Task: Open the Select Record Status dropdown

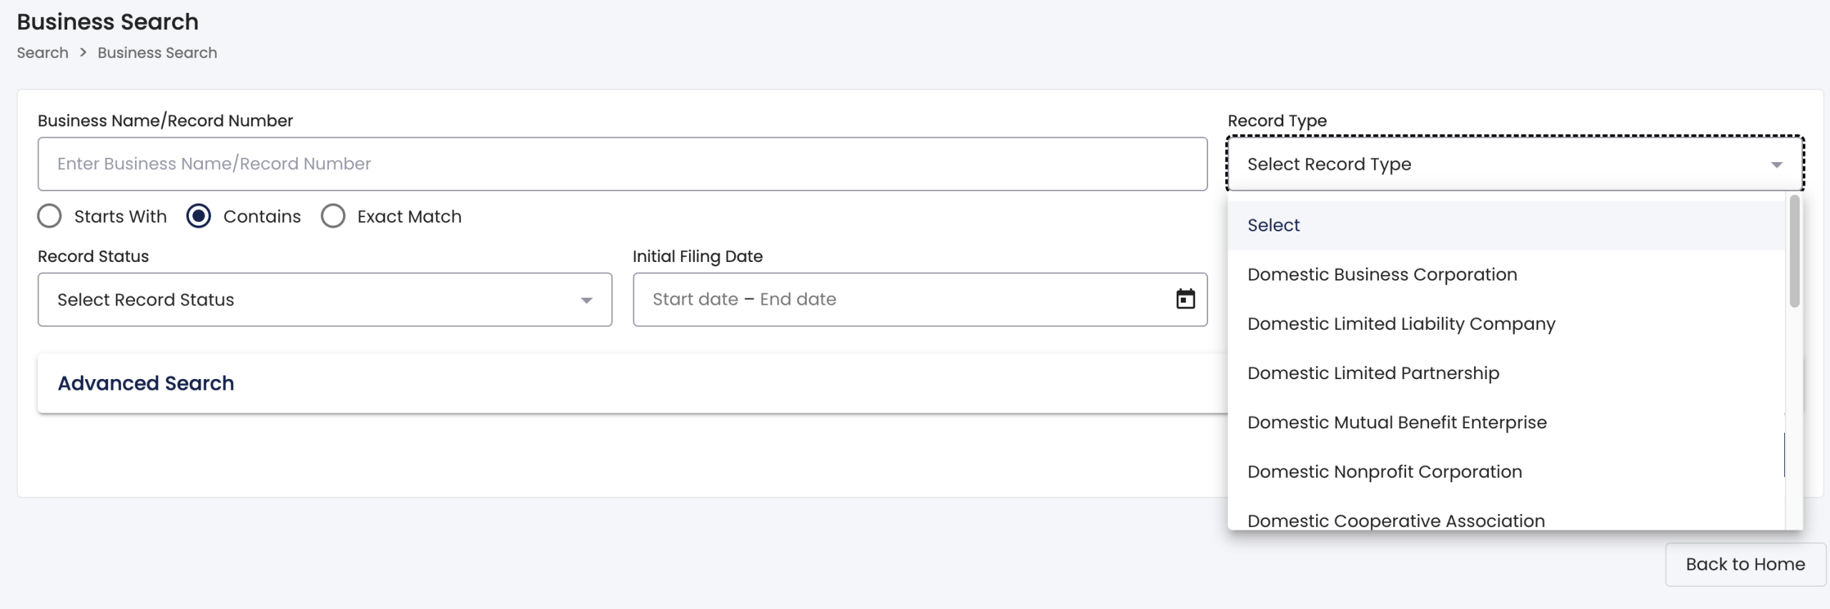Action: point(325,300)
